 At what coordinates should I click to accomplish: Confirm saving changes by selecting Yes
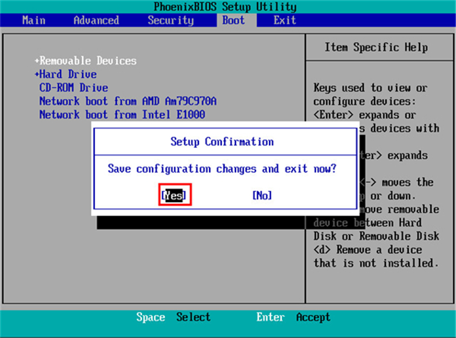coord(174,195)
